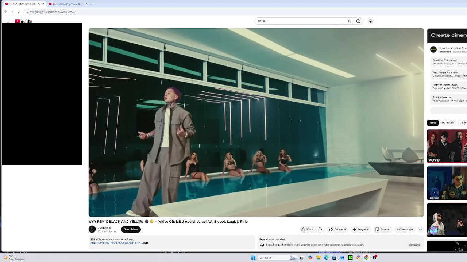The height and width of the screenshot is (262, 467).
Task: Open J Abdiel channel avatar
Action: pyautogui.click(x=92, y=229)
